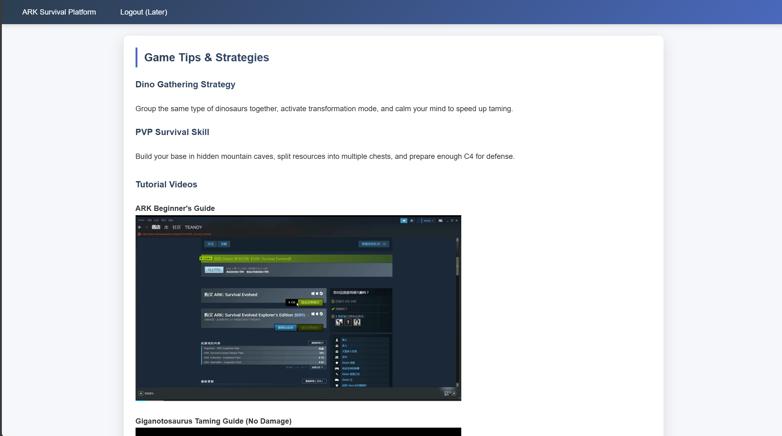Click the Valve Anti-Cheat shield icon
This screenshot has height=436, width=782.
[x=337, y=386]
